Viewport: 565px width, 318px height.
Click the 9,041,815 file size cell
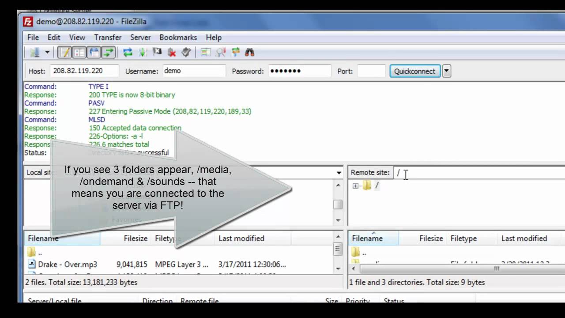[132, 265]
